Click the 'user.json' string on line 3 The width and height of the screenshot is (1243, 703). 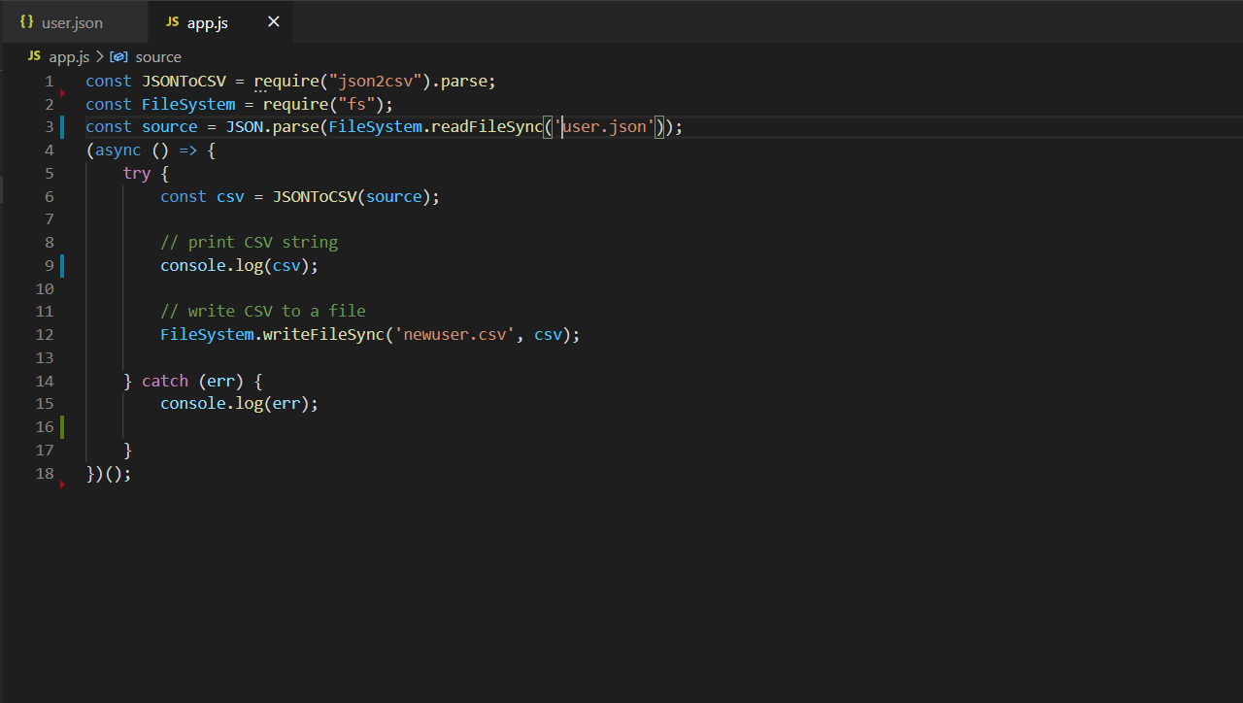(x=605, y=127)
